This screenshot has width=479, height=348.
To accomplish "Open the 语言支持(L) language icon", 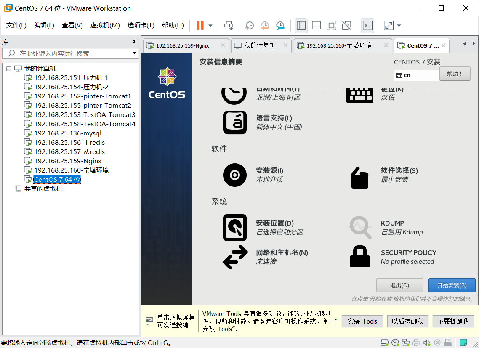I will pyautogui.click(x=234, y=122).
